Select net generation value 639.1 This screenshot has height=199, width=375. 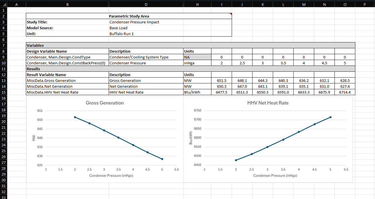[x=283, y=86]
